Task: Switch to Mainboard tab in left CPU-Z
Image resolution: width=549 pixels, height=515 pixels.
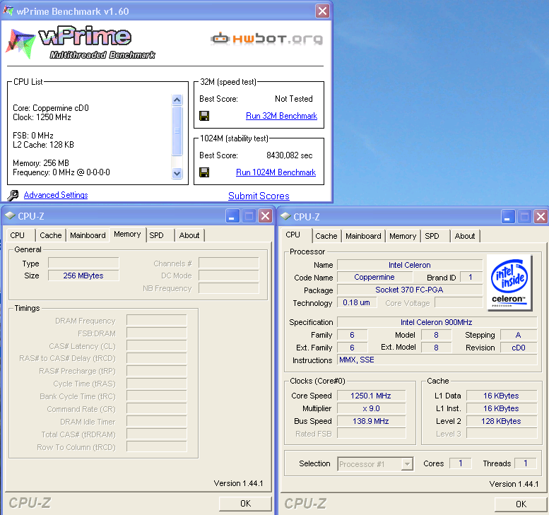Action: pos(88,235)
